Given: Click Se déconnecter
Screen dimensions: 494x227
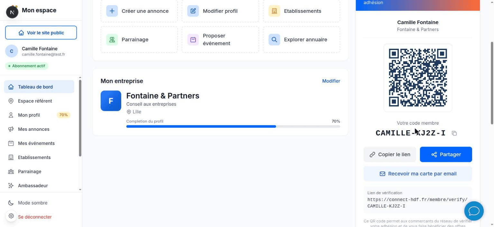Looking at the screenshot, I should [x=35, y=217].
